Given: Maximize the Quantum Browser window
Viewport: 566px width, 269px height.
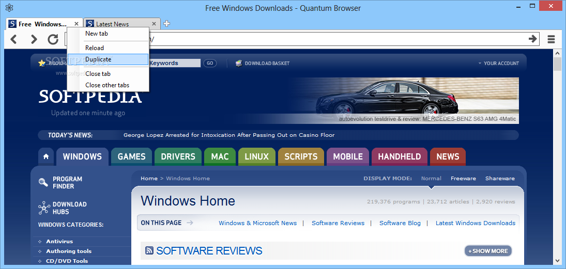Looking at the screenshot, I should (532, 6).
